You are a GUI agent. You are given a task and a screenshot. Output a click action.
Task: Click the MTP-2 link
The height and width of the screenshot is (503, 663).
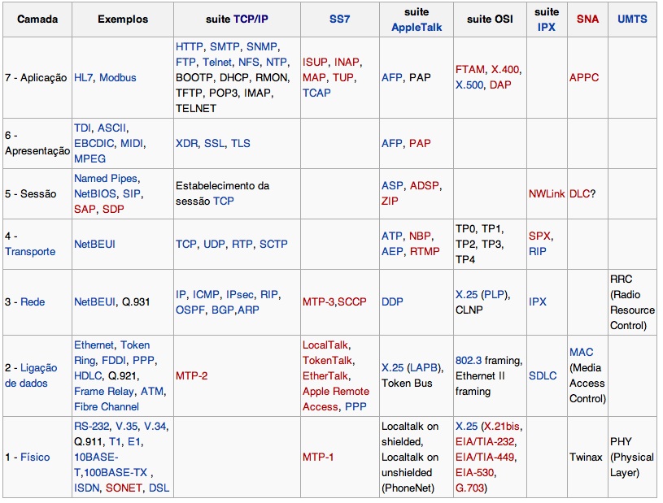pyautogui.click(x=192, y=375)
